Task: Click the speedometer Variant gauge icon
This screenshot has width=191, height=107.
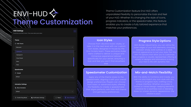Action: (x=16, y=73)
